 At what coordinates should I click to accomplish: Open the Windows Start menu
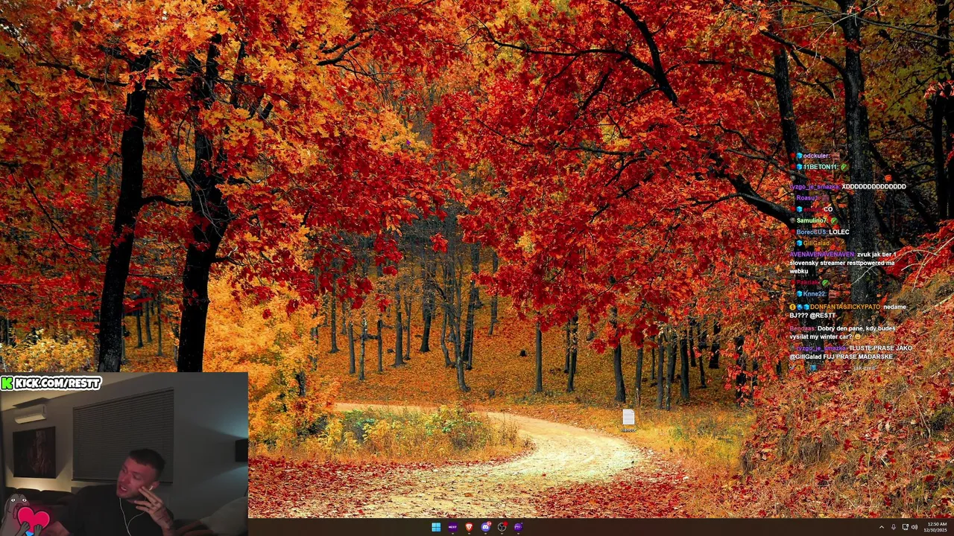point(436,527)
